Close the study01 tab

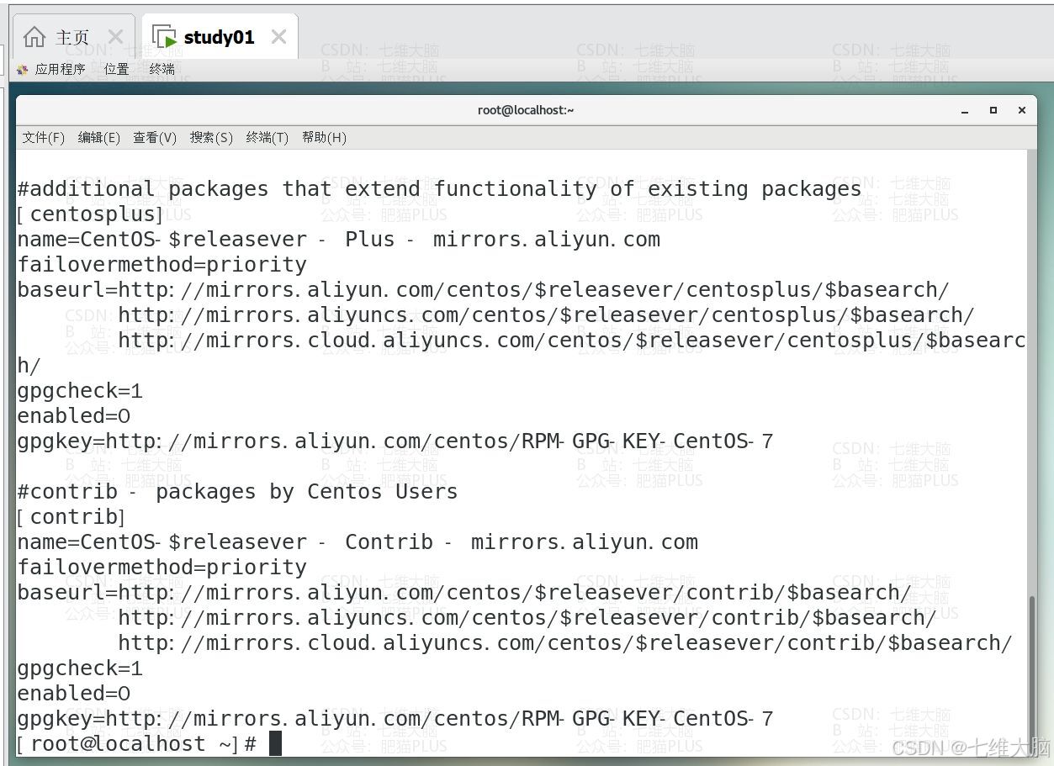pos(279,37)
